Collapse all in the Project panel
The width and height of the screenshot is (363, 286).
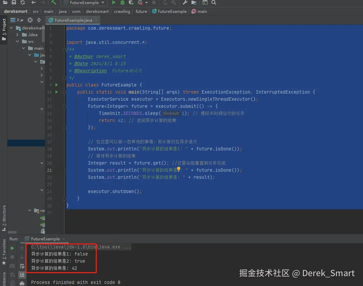39,20
